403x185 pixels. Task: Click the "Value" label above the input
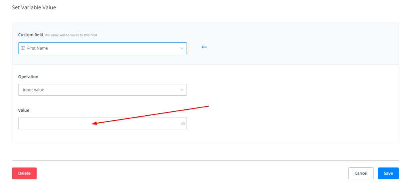24,110
